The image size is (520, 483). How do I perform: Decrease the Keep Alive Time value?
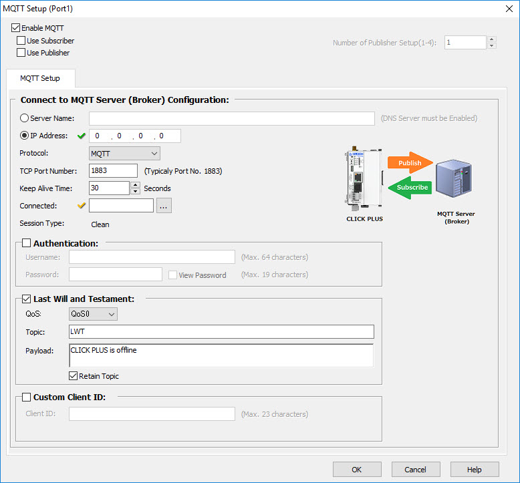click(x=135, y=191)
